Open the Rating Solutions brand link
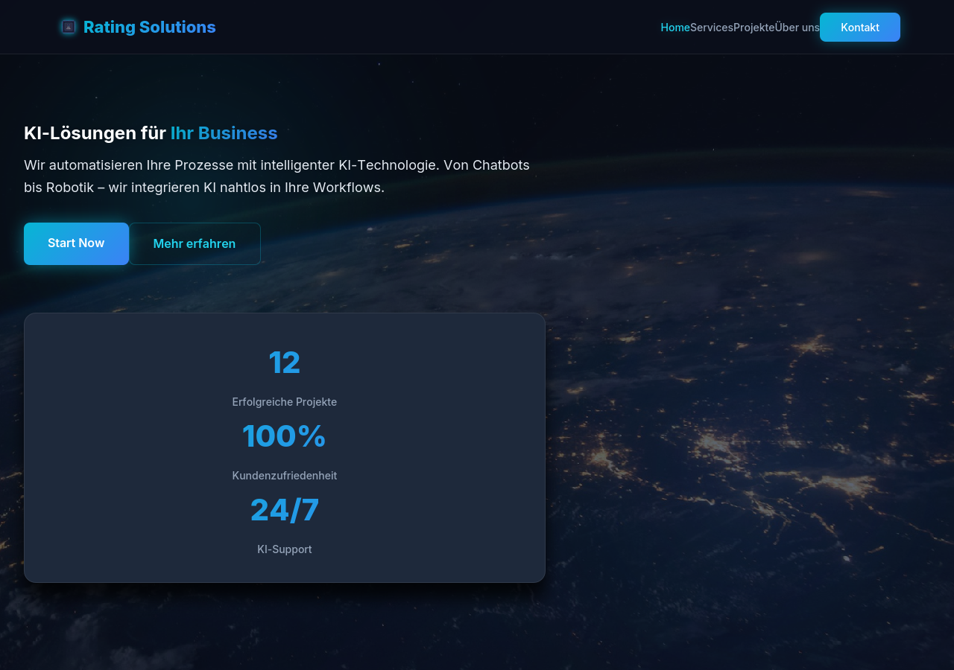The height and width of the screenshot is (670, 954). pyautogui.click(x=139, y=27)
